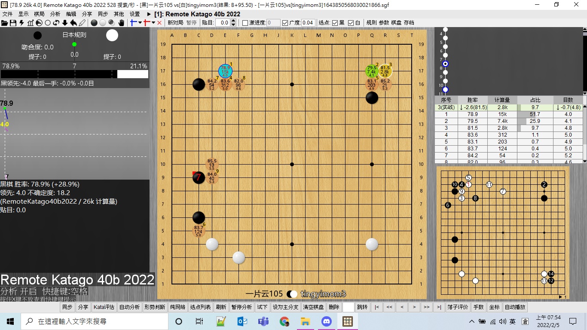Click the green candidate move at Q17

[x=372, y=71]
